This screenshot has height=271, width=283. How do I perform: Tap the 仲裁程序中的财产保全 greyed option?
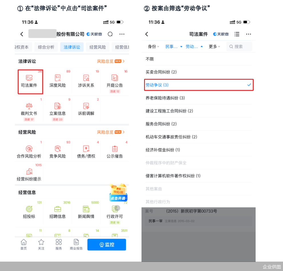pos(199,163)
